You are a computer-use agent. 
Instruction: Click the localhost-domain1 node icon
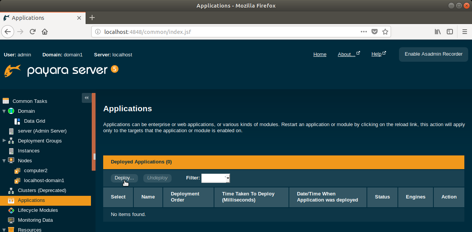pyautogui.click(x=17, y=181)
